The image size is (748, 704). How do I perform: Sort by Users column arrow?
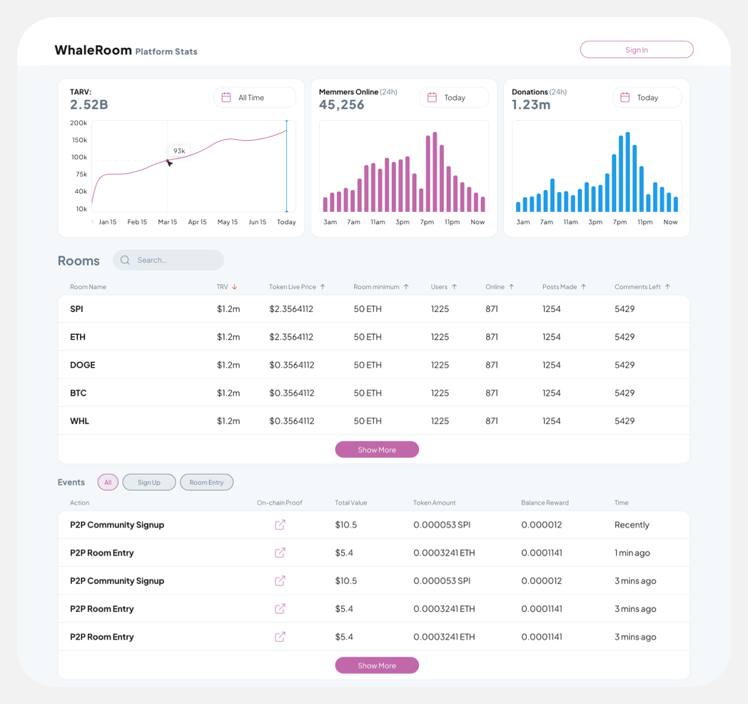454,287
